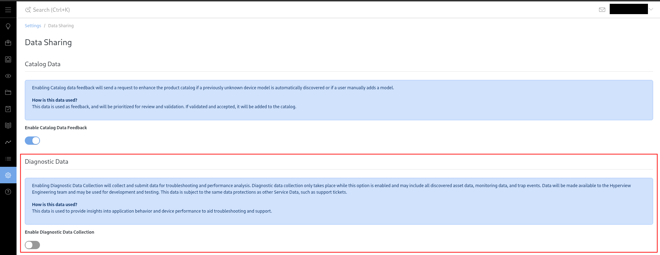
Task: Open the folder icon in sidebar
Action: click(8, 92)
